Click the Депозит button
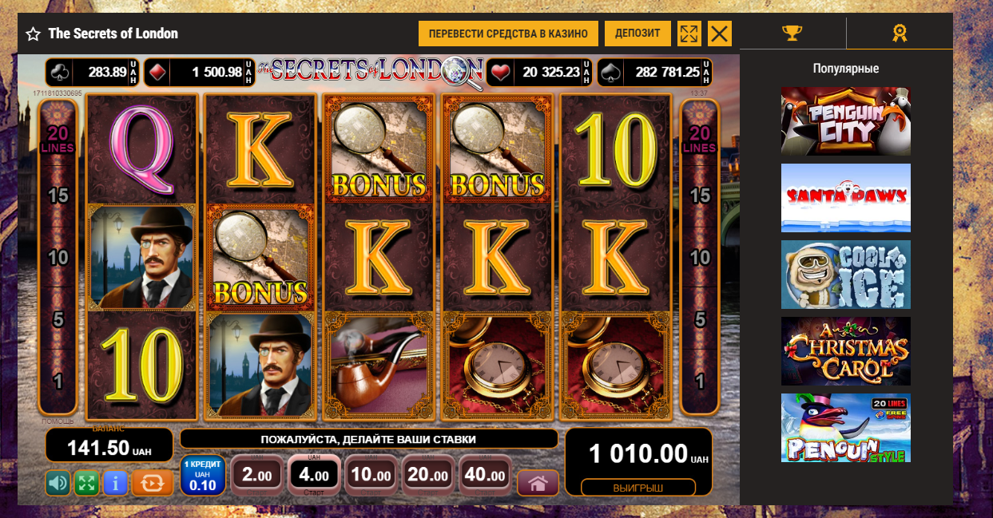This screenshot has width=993, height=518. [x=638, y=34]
